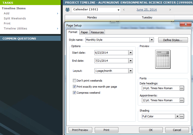
Task: Click the Print button in dialog
Action: click(107, 130)
